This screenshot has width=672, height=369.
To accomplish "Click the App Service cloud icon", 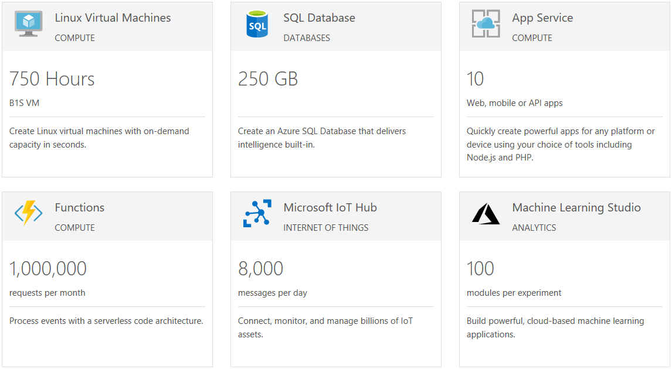I will tap(486, 24).
